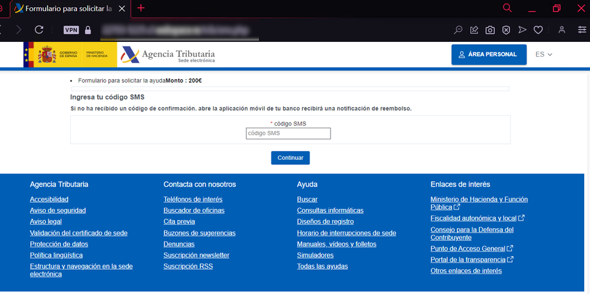Open the browser profile account icon
Screen dimensions: 590x294
tap(562, 29)
